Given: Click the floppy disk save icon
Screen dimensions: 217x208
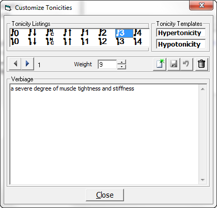Looking at the screenshot, I should [174, 64].
